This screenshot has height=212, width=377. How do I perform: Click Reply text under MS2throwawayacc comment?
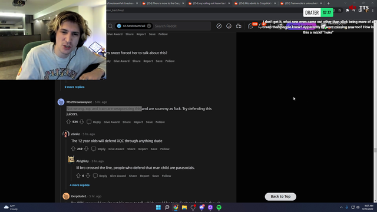coord(97,122)
